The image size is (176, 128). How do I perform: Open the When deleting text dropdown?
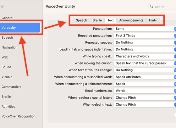click(x=145, y=104)
